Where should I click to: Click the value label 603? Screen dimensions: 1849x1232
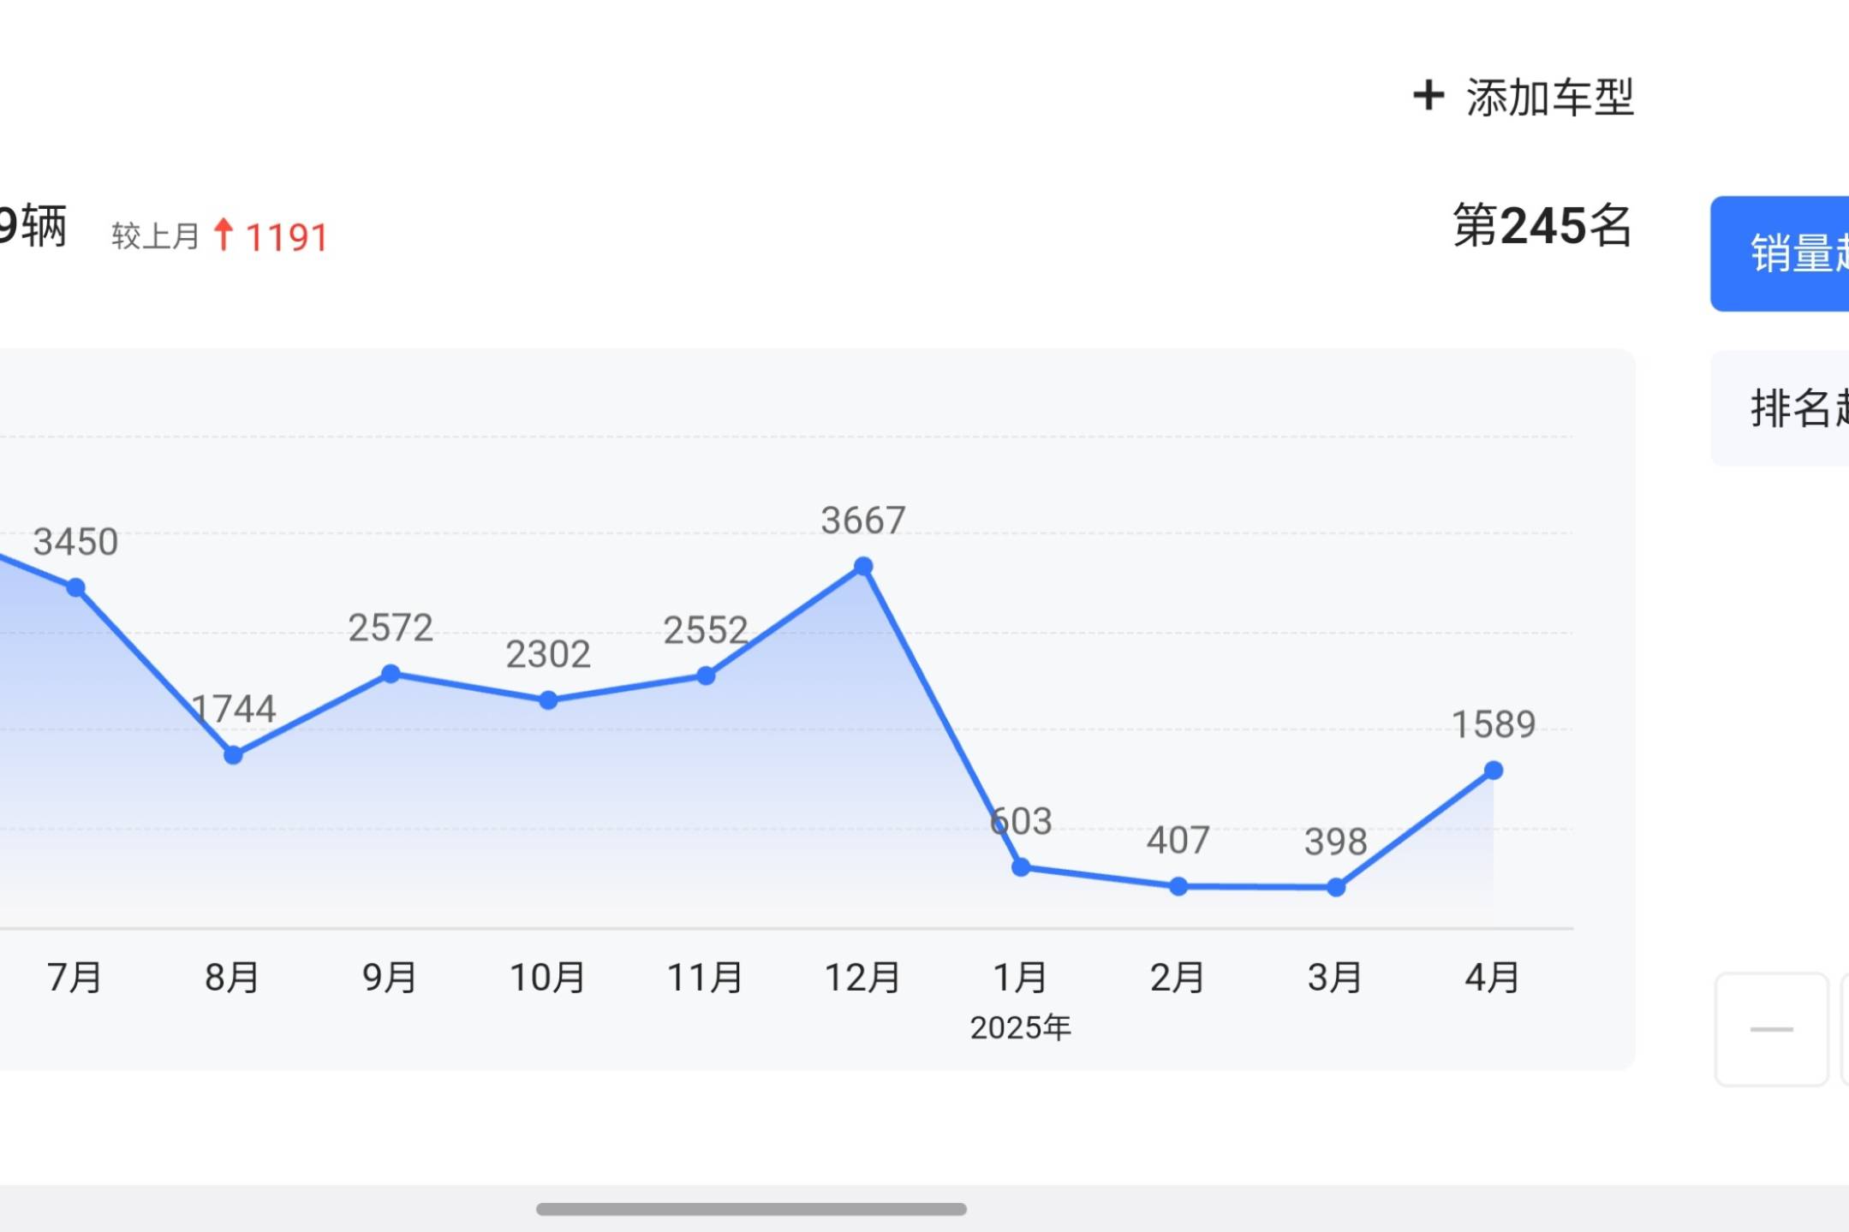[1021, 822]
